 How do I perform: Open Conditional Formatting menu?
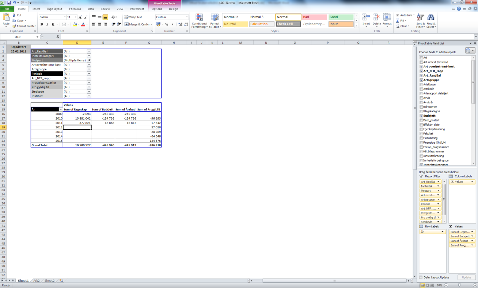click(200, 21)
